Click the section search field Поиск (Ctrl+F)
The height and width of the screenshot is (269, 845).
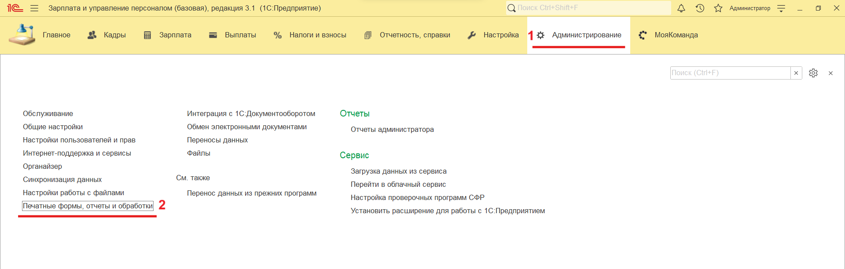pyautogui.click(x=730, y=73)
